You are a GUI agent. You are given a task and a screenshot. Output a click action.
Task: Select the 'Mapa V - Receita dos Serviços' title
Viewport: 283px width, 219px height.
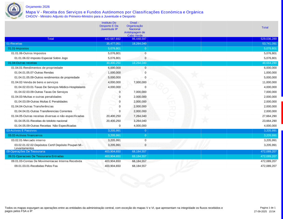coord(114,12)
